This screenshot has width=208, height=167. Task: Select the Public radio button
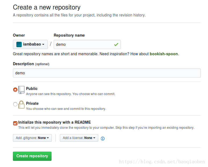pos(15,90)
